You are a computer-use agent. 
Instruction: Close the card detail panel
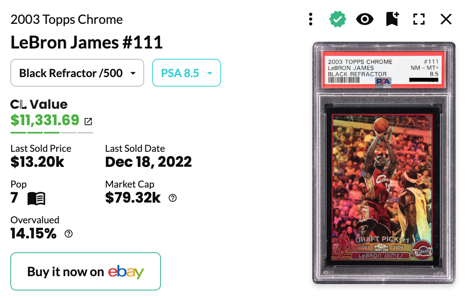[446, 19]
